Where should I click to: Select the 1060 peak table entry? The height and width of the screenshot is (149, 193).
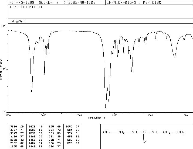73,127
